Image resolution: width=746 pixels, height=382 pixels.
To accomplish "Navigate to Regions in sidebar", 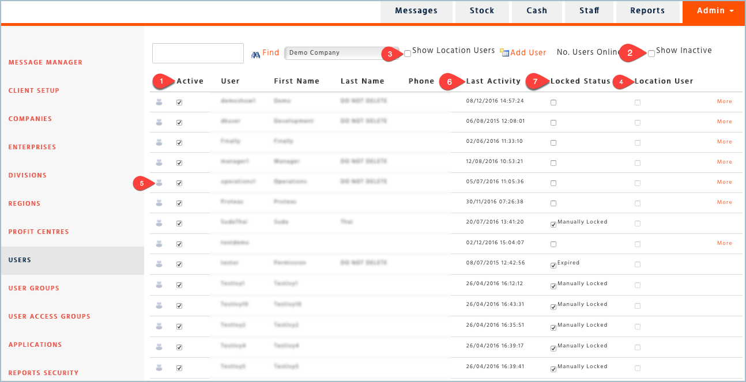I will (24, 203).
